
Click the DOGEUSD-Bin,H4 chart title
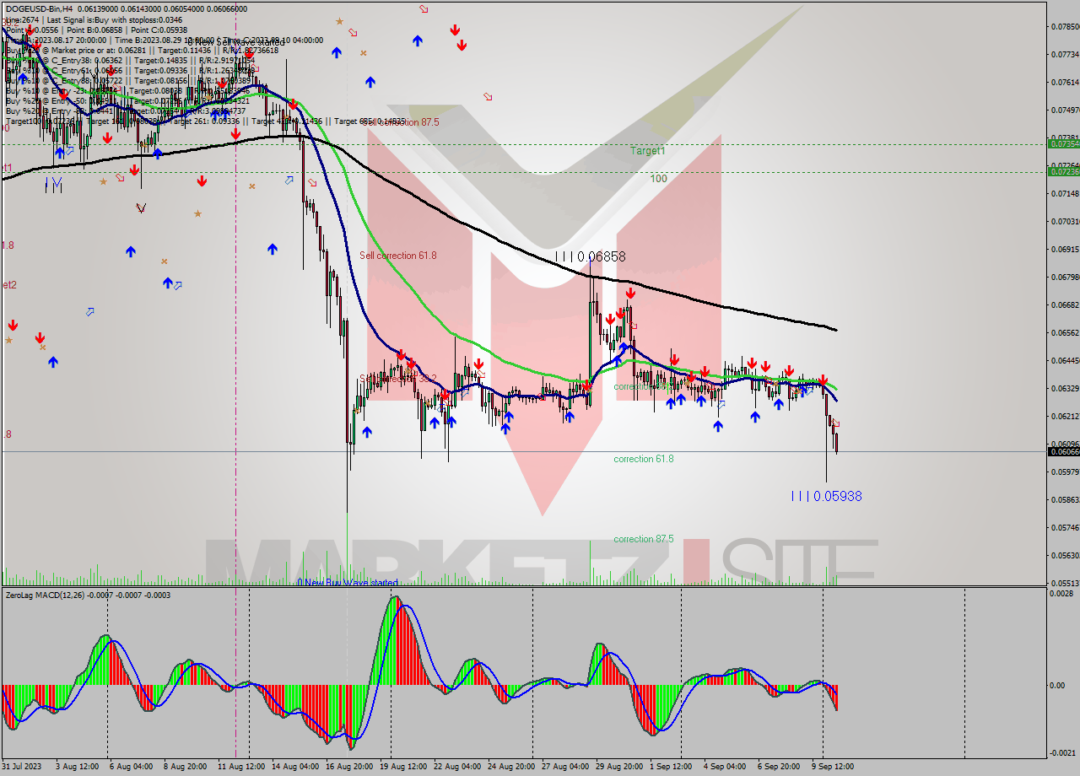(x=37, y=8)
